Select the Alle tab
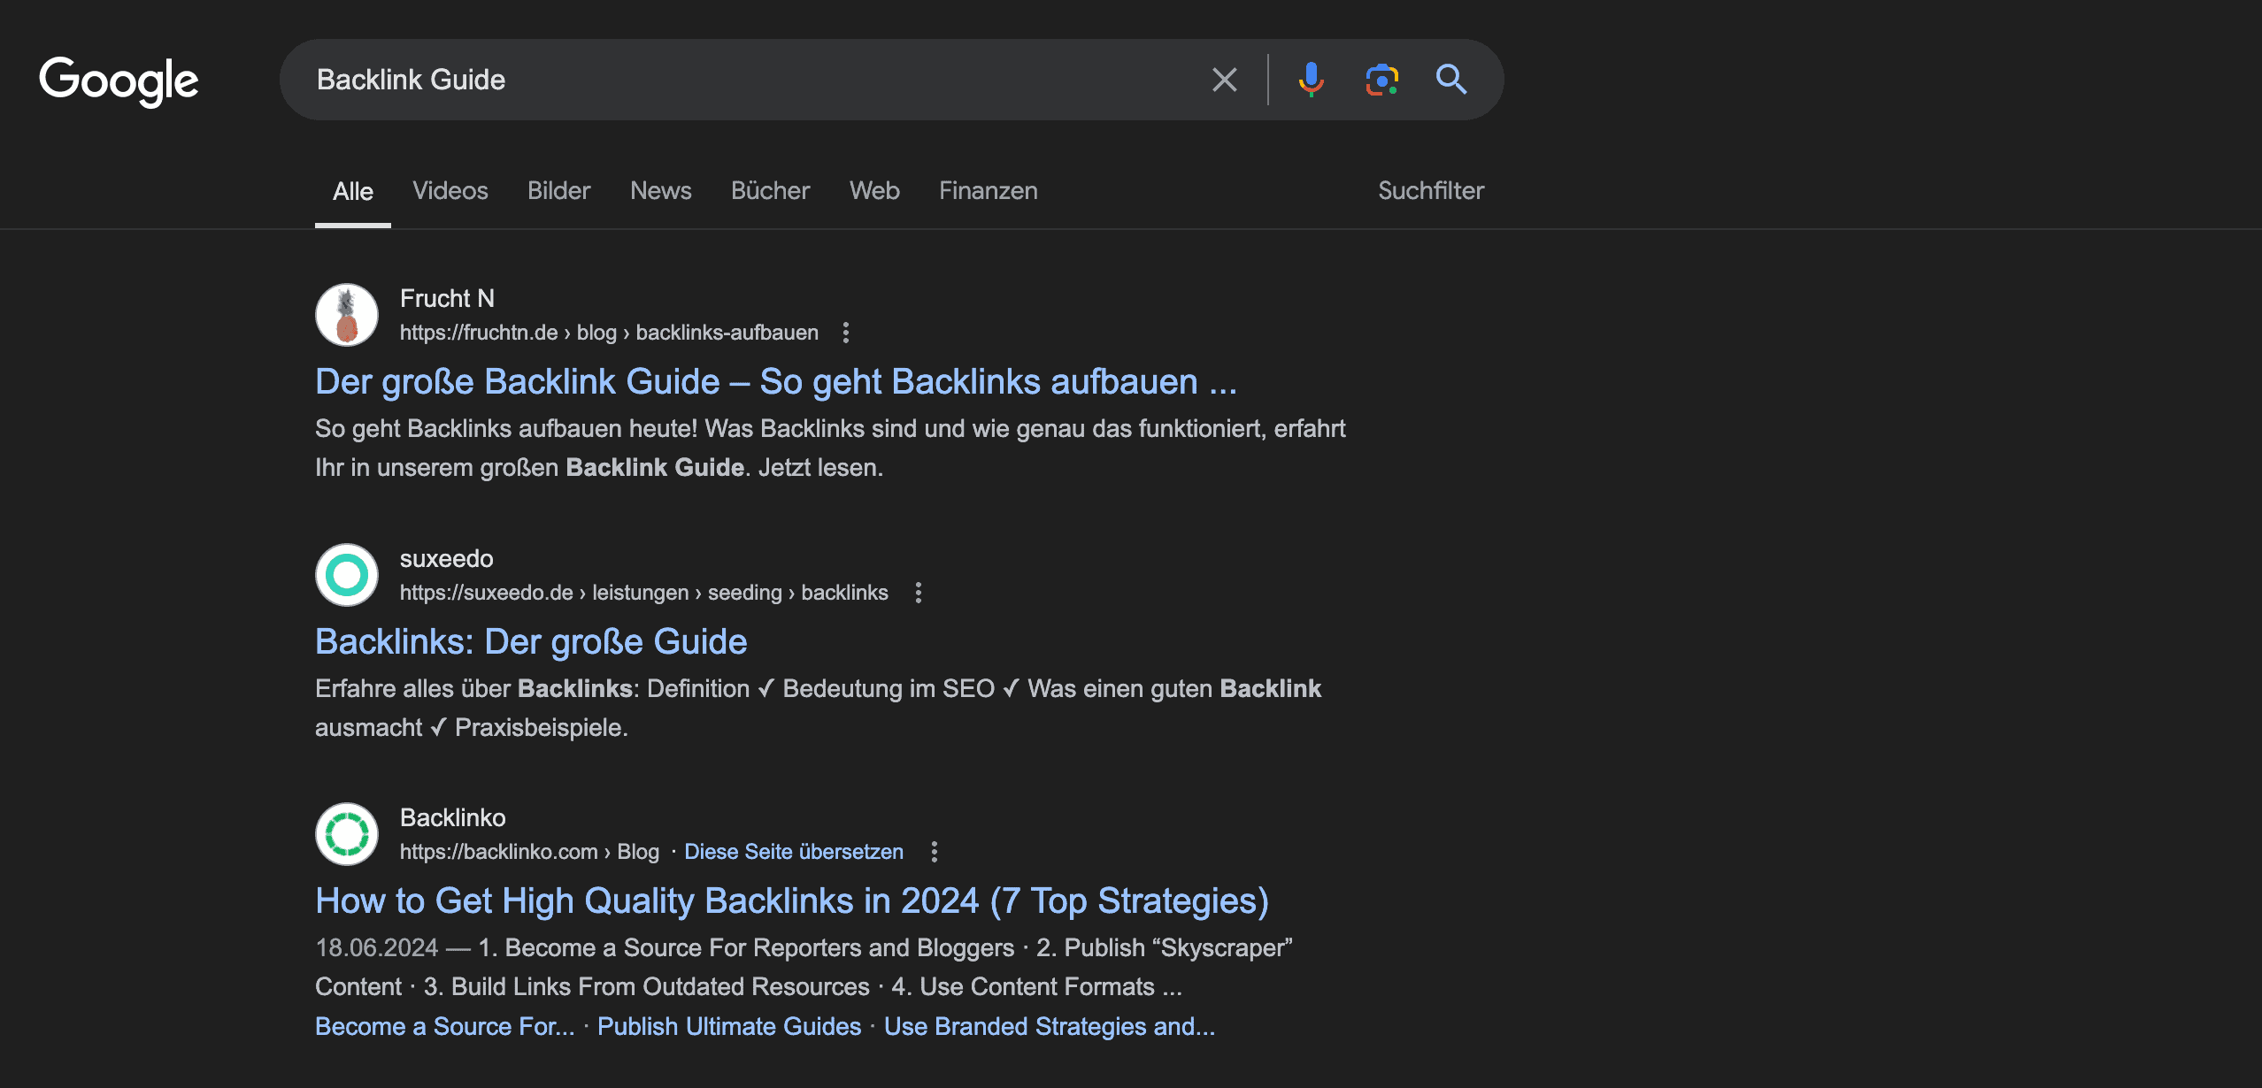The width and height of the screenshot is (2262, 1088). [353, 191]
